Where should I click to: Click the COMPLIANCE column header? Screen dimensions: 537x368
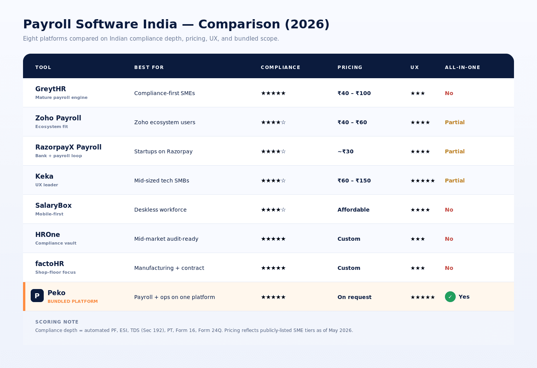(x=280, y=67)
